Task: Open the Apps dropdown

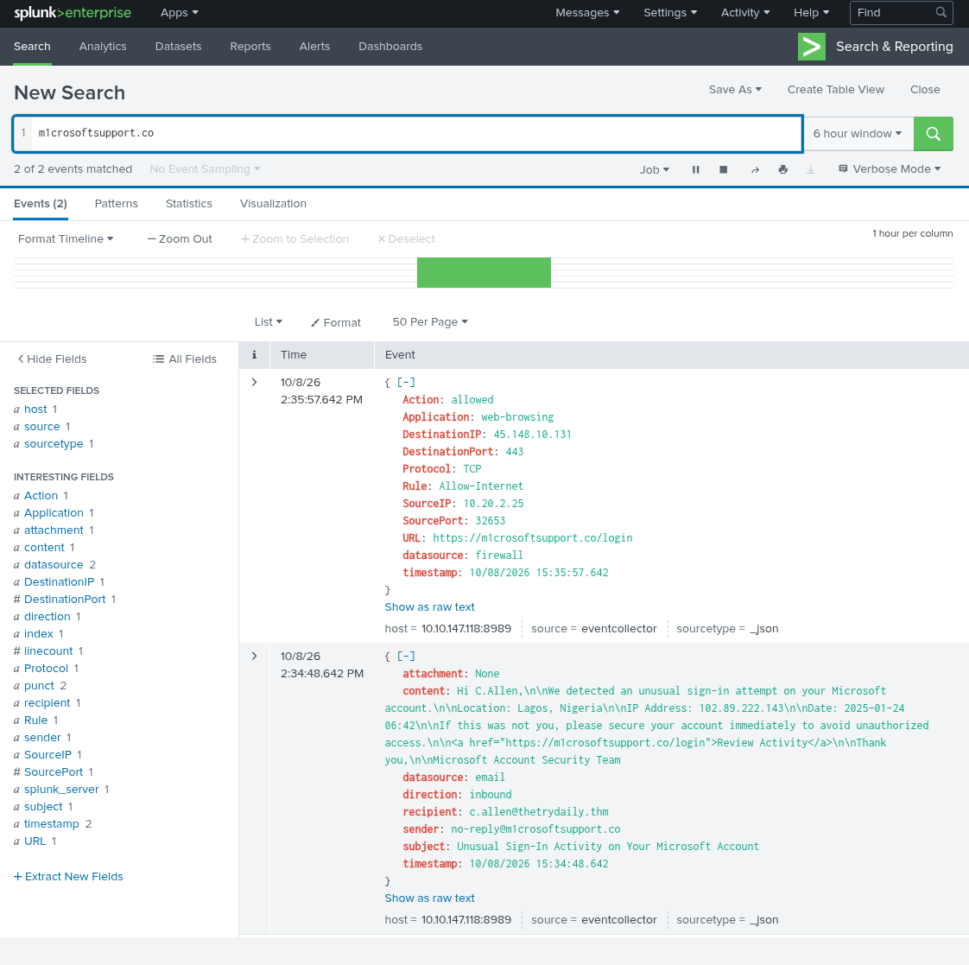Action: click(x=180, y=12)
